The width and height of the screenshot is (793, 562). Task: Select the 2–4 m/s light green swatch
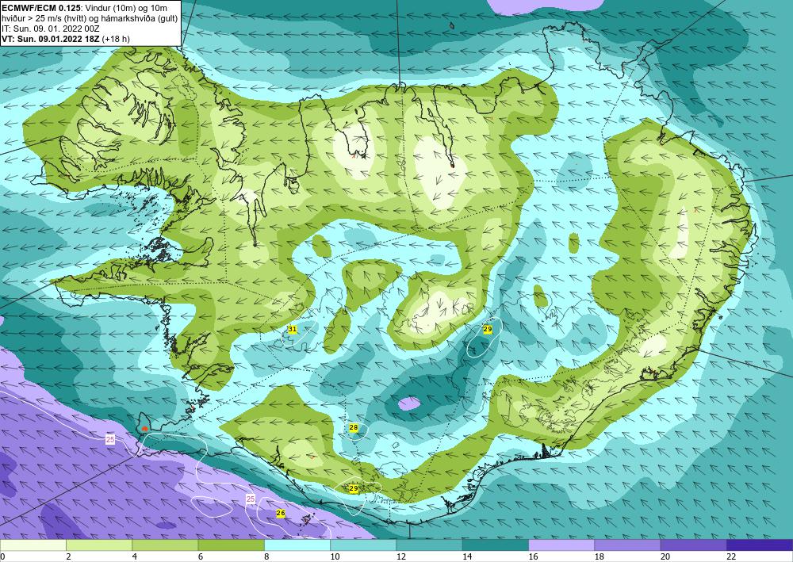coord(99,545)
